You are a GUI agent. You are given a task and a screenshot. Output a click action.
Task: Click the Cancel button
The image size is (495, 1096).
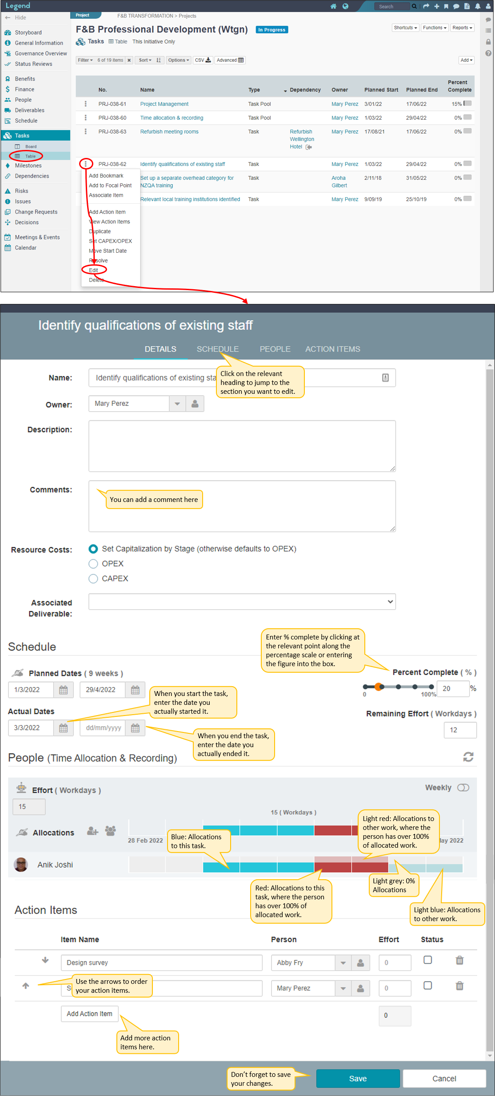point(444,1079)
